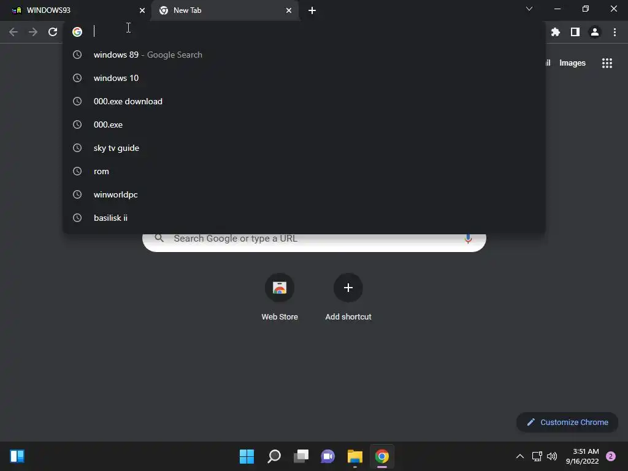This screenshot has width=628, height=471.
Task: Open the volume speaker icon
Action: pyautogui.click(x=552, y=456)
